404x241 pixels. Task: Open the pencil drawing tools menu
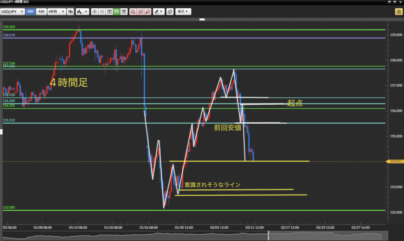point(159,12)
